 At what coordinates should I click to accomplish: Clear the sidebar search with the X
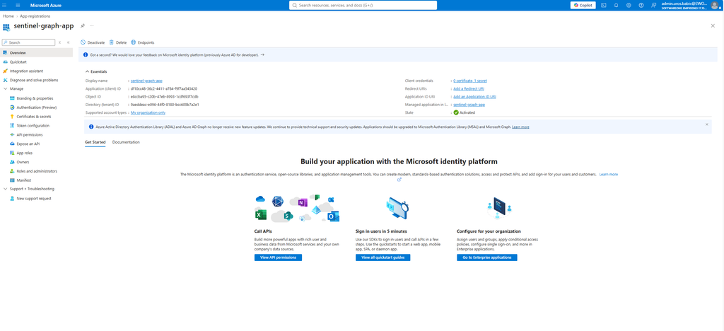pyautogui.click(x=59, y=42)
